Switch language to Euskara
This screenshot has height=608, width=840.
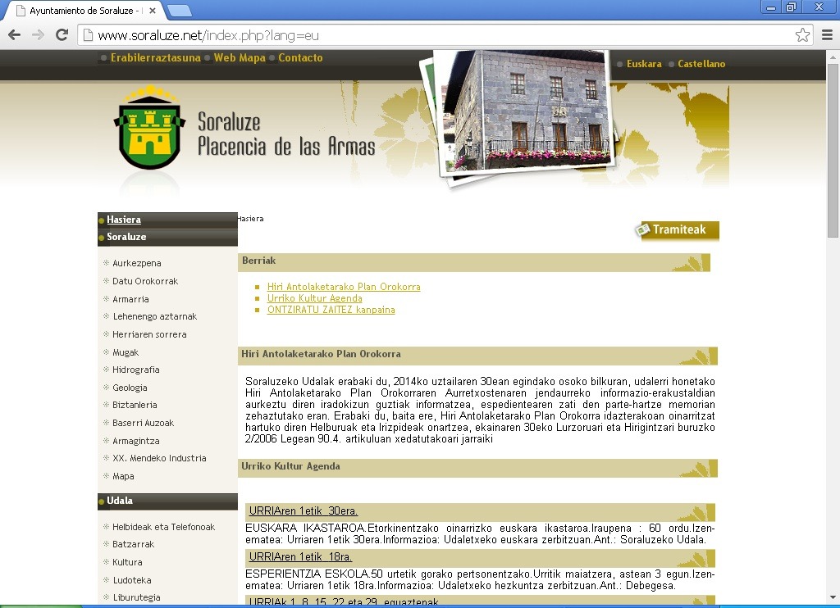point(643,64)
